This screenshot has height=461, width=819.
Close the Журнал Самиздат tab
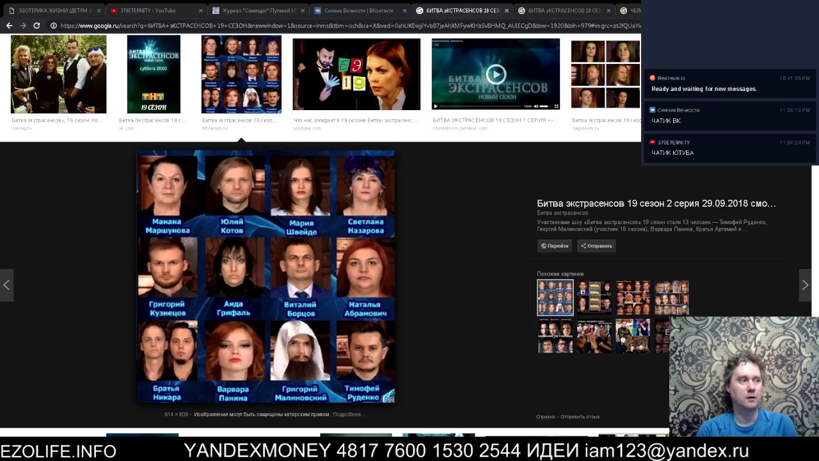[303, 10]
